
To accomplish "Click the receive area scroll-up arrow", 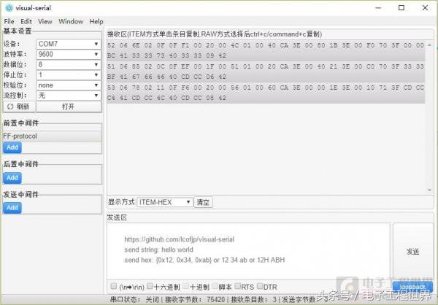I will tap(429, 45).
